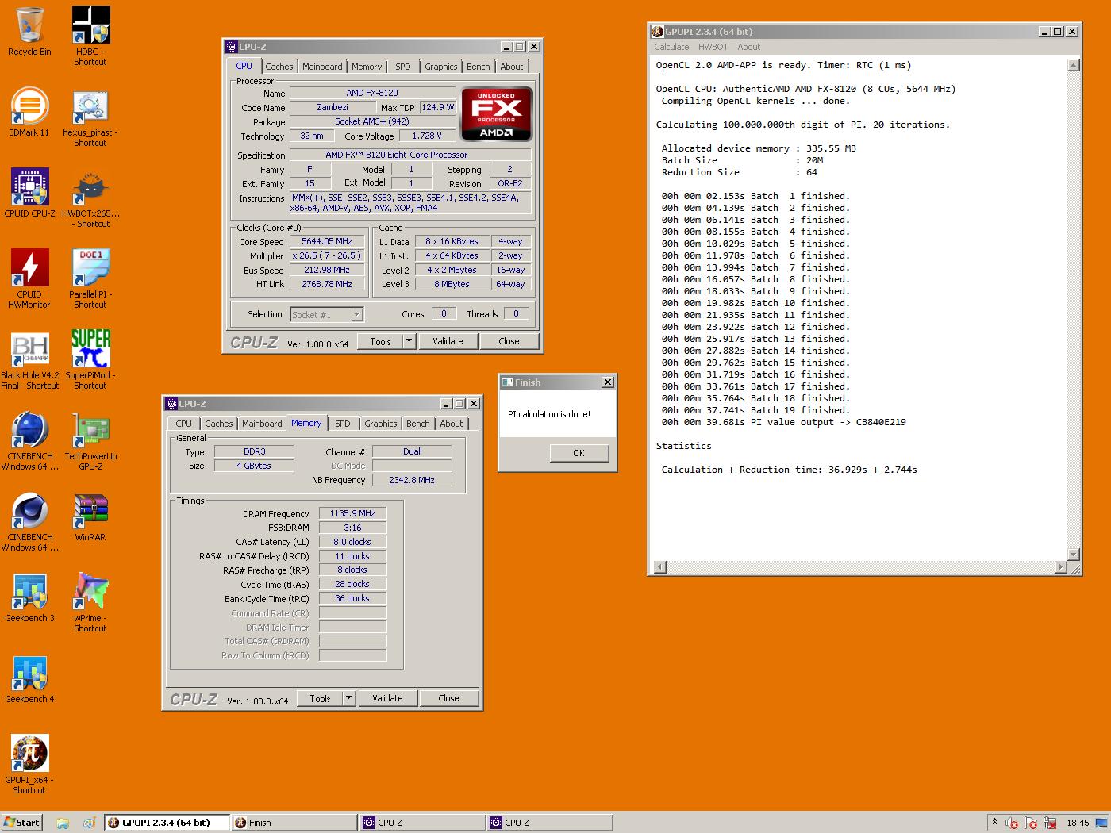The height and width of the screenshot is (833, 1111).
Task: Expand Tools dropdown arrow in top CPU-Z
Action: [x=409, y=341]
